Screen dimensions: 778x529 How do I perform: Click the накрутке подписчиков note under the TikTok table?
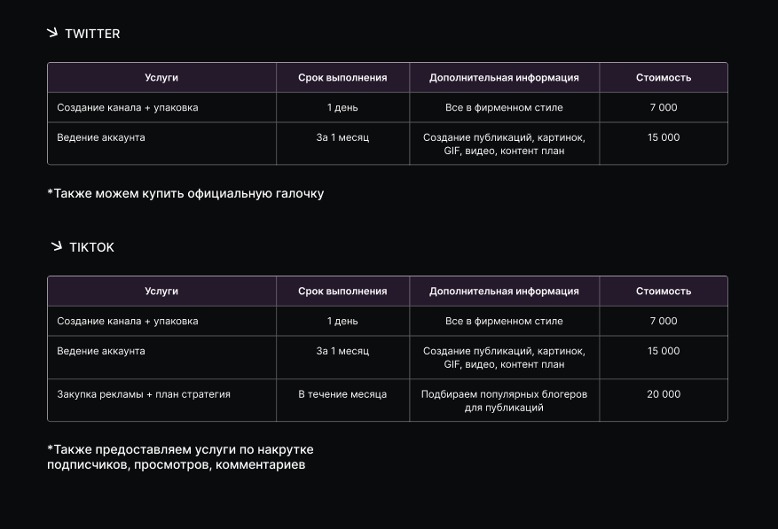(180, 457)
